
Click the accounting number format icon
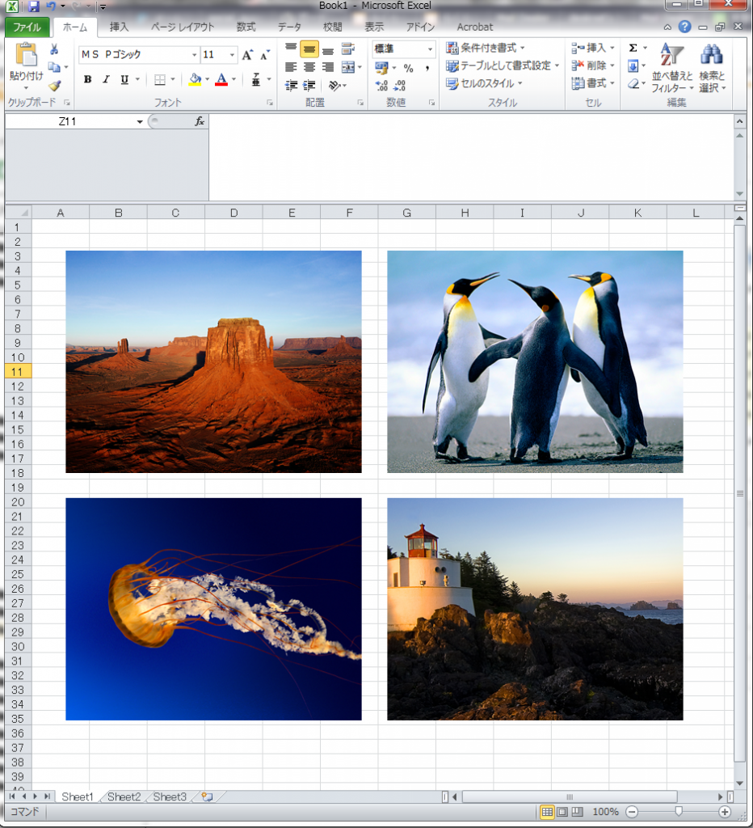coord(381,68)
